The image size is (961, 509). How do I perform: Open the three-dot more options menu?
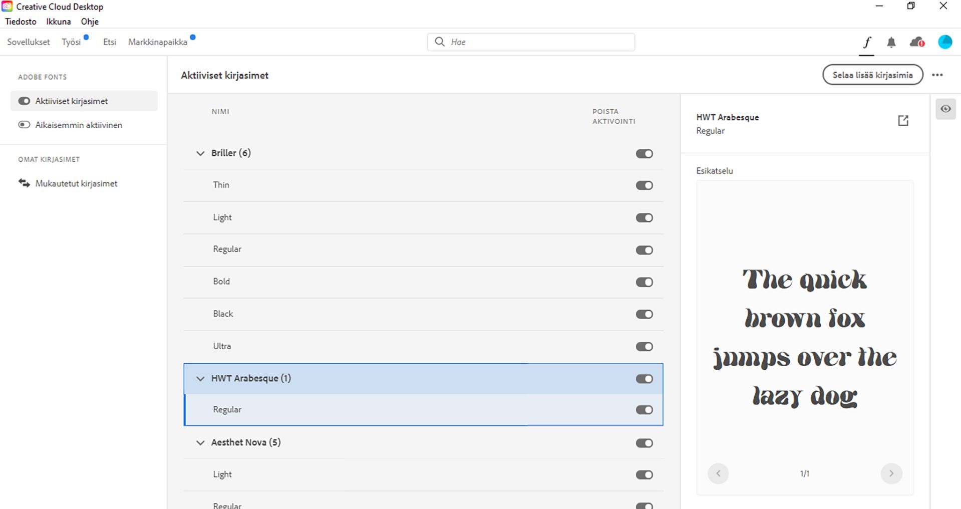coord(937,75)
